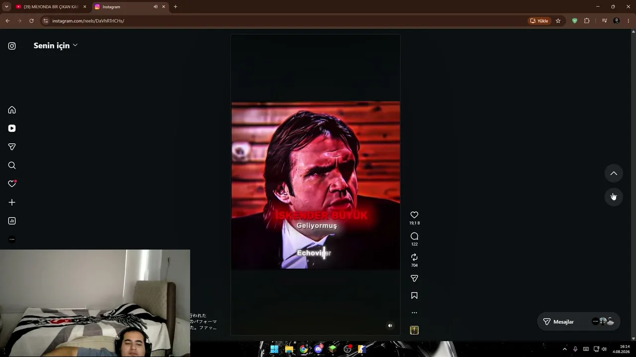Focus the address bar URL
The height and width of the screenshot is (357, 636).
click(88, 21)
